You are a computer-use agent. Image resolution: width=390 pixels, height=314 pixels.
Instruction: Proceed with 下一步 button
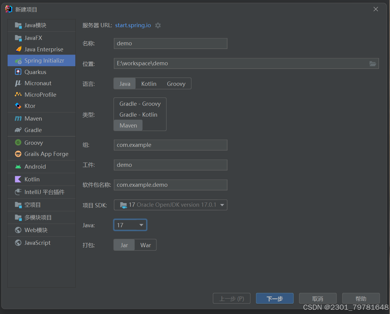click(275, 299)
